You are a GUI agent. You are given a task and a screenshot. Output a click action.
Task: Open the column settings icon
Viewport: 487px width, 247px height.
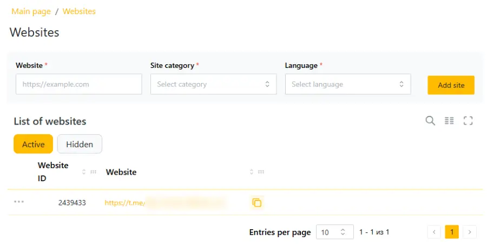(449, 120)
